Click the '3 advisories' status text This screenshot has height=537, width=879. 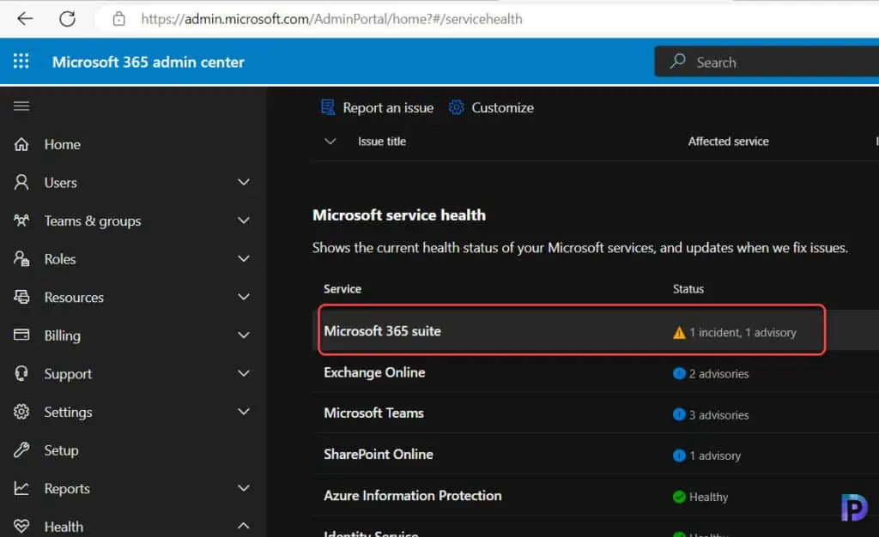(x=718, y=415)
